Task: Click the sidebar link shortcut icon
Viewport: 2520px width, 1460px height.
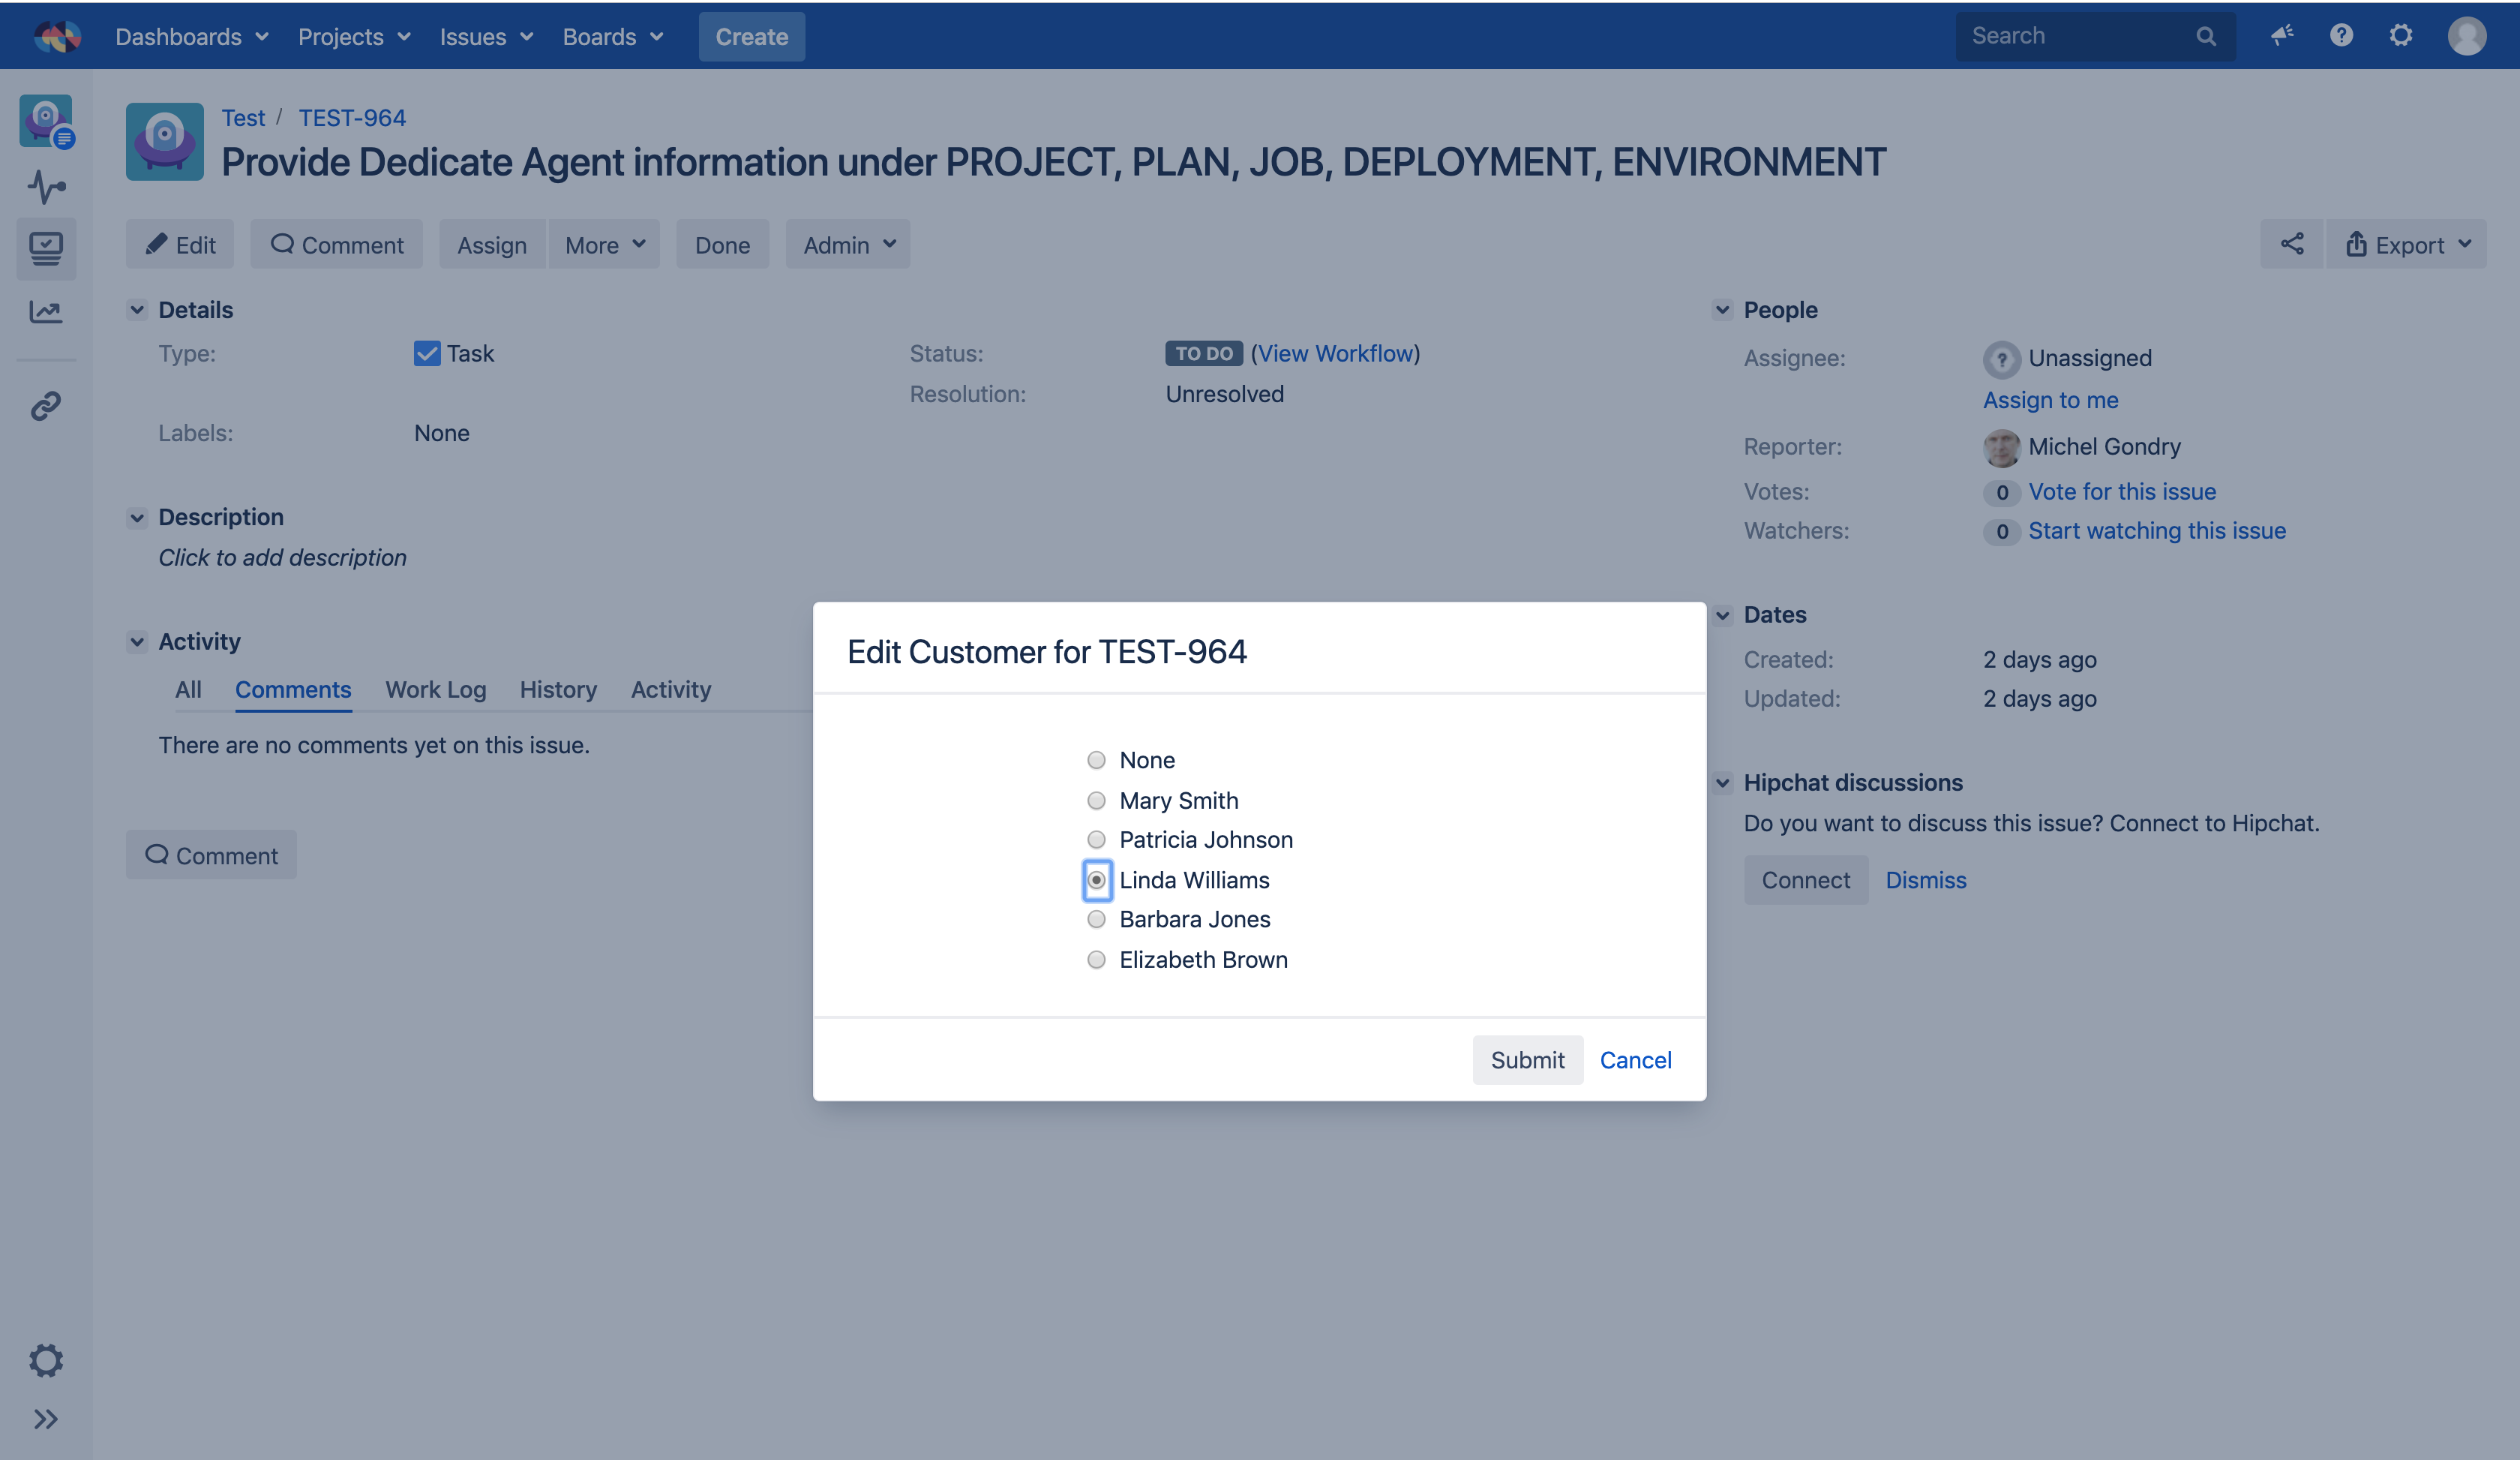Action: [46, 405]
